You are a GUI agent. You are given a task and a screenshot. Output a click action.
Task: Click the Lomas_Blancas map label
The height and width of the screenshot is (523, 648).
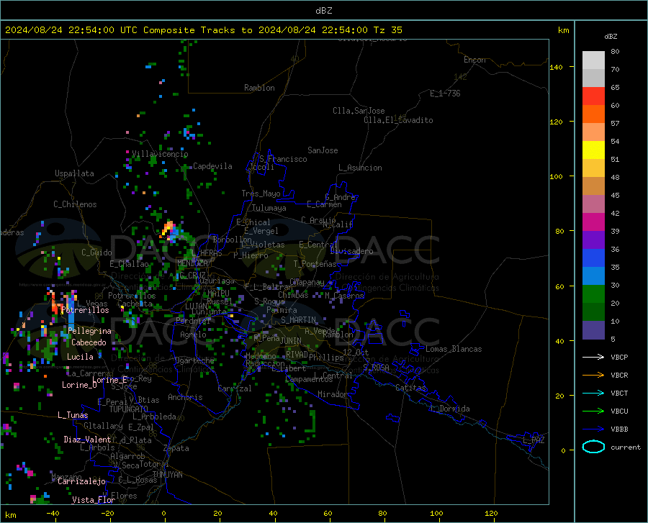pos(454,349)
